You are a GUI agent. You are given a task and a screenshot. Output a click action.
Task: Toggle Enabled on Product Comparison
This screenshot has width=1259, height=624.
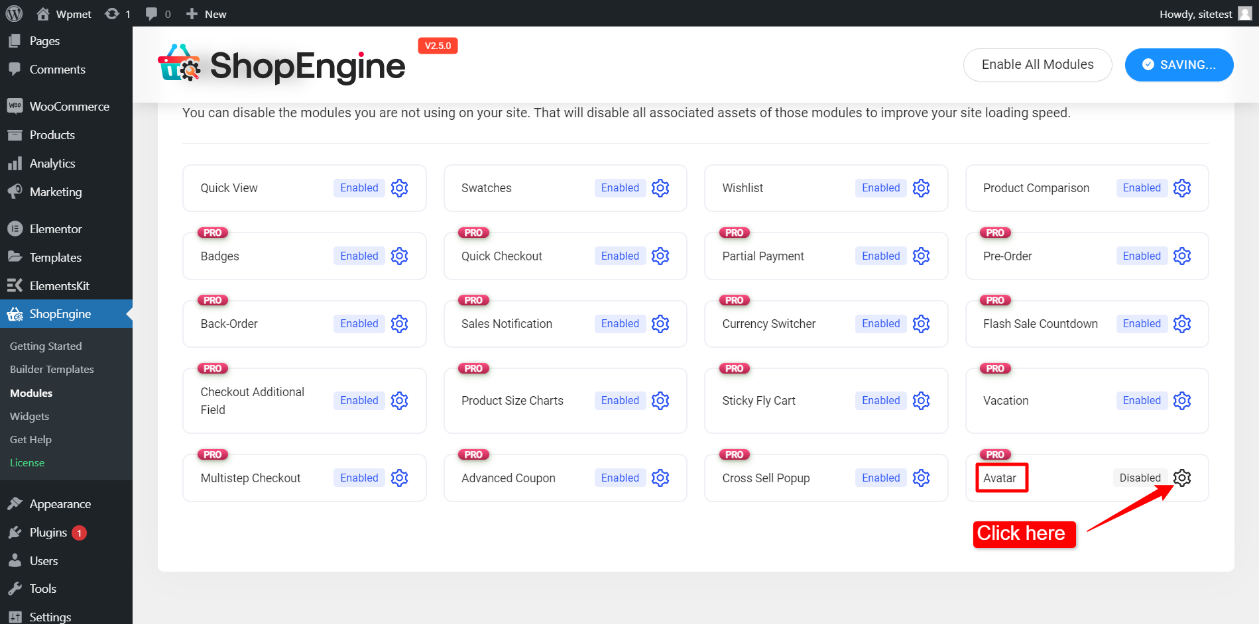1141,188
